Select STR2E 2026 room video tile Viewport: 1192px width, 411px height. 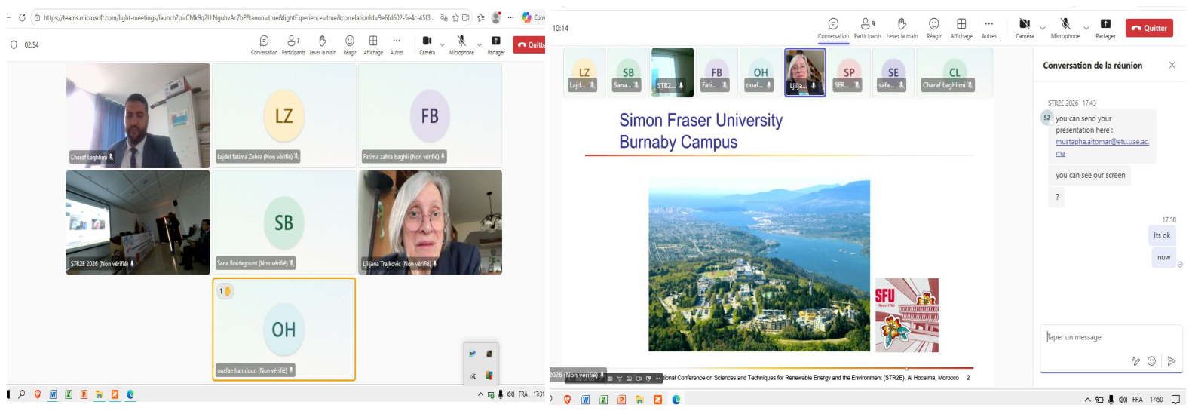[138, 222]
